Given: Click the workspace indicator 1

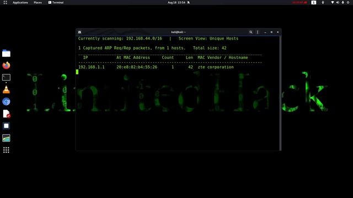Looking at the screenshot, I should (314, 2).
